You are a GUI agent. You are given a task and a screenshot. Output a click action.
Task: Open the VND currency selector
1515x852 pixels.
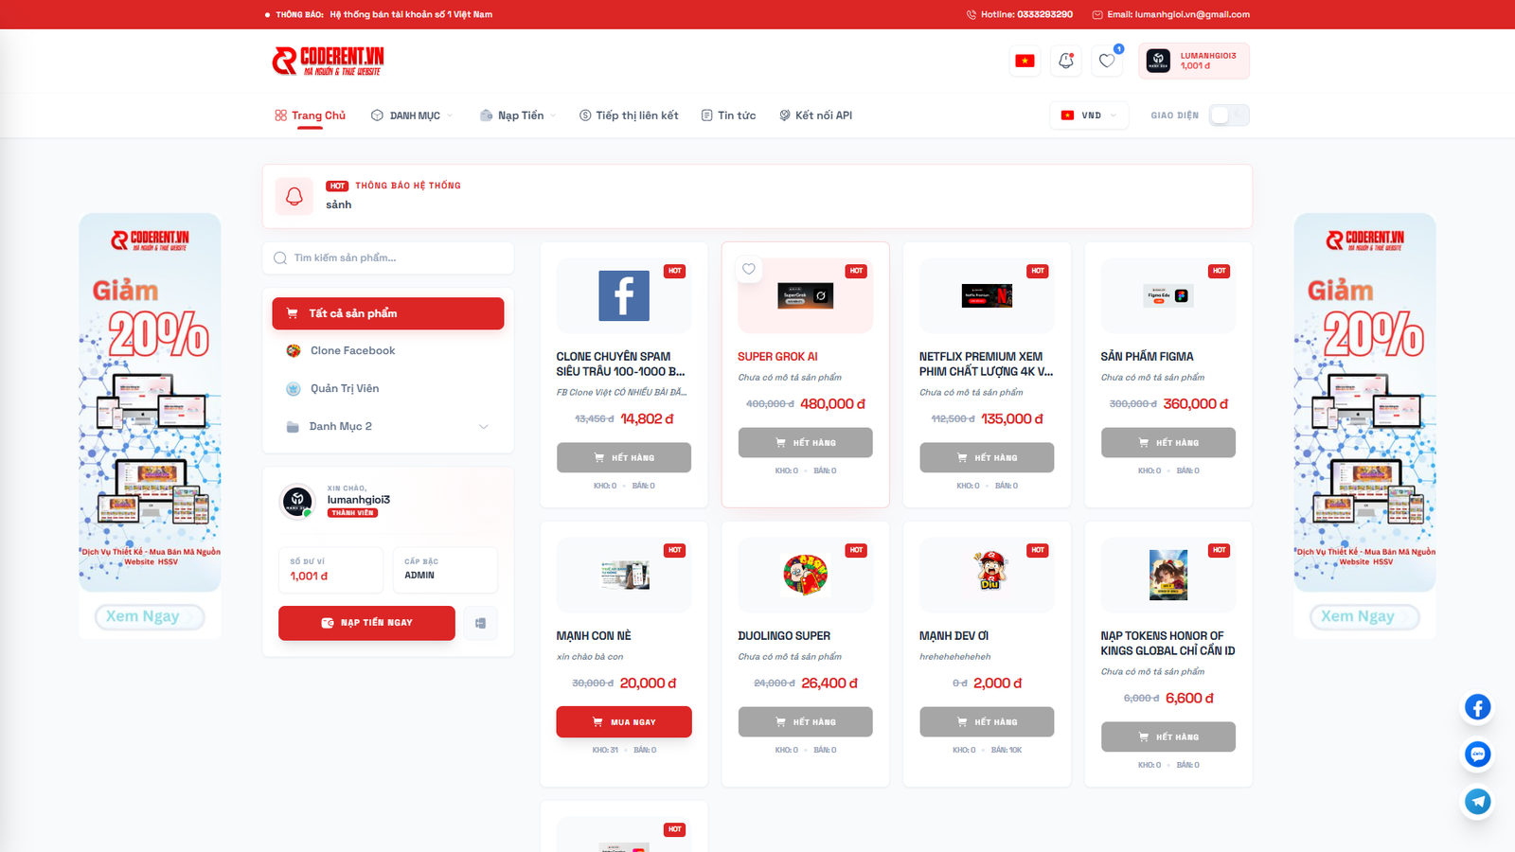pyautogui.click(x=1088, y=115)
